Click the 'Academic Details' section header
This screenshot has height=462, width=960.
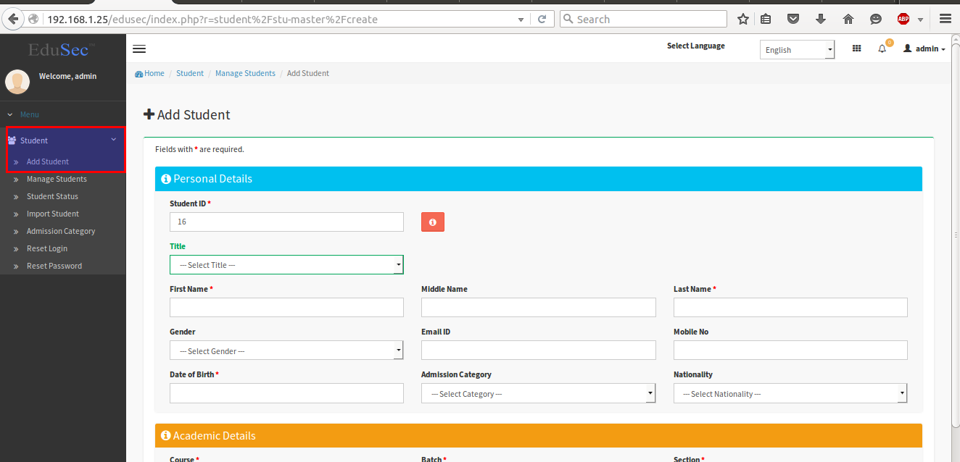(539, 436)
